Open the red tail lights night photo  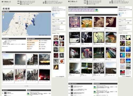[44, 75]
